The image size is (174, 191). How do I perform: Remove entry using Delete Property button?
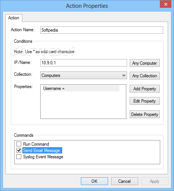point(145,114)
